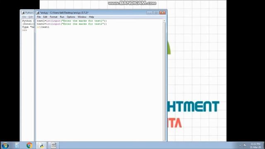Switch to Python IDLE taskbar icon
265x149 pixels.
tap(41, 145)
